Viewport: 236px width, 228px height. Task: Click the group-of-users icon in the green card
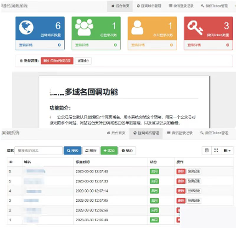84,27
